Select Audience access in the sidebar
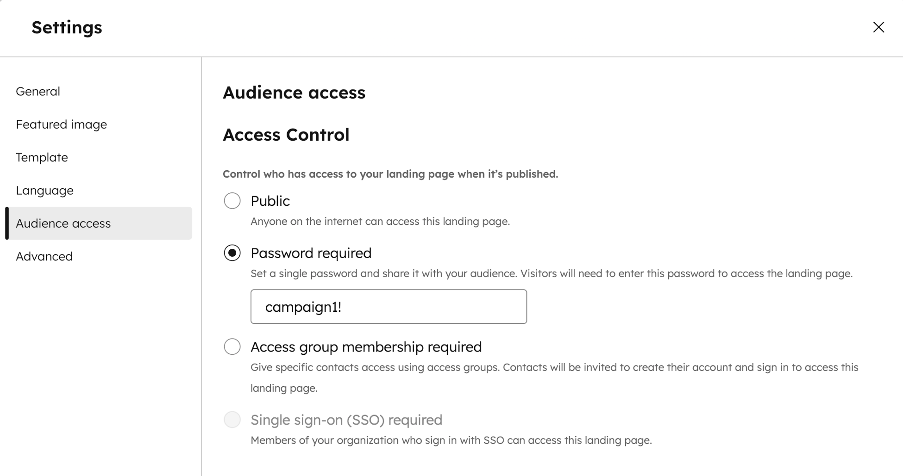This screenshot has width=903, height=476. (x=63, y=223)
